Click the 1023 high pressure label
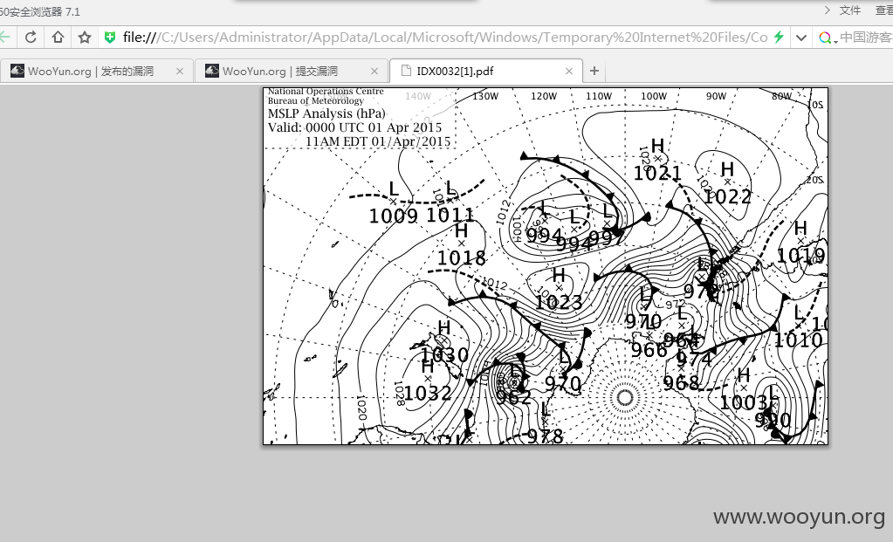This screenshot has width=893, height=542. tap(559, 302)
